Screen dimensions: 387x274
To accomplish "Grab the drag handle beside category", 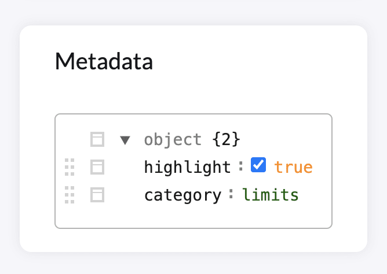I will pos(70,195).
